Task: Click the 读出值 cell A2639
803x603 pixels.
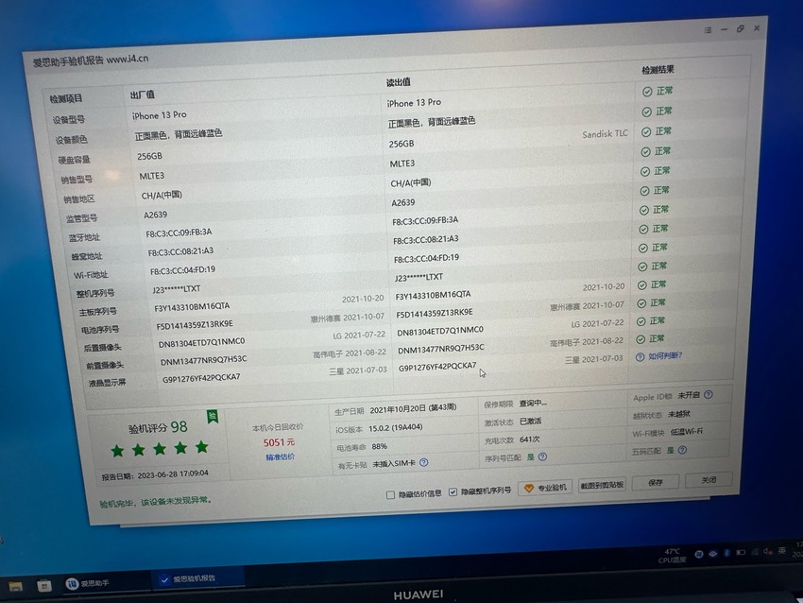Action: tap(403, 203)
